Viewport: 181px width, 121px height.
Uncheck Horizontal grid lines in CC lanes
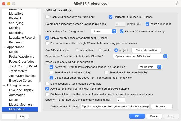pos(110,17)
